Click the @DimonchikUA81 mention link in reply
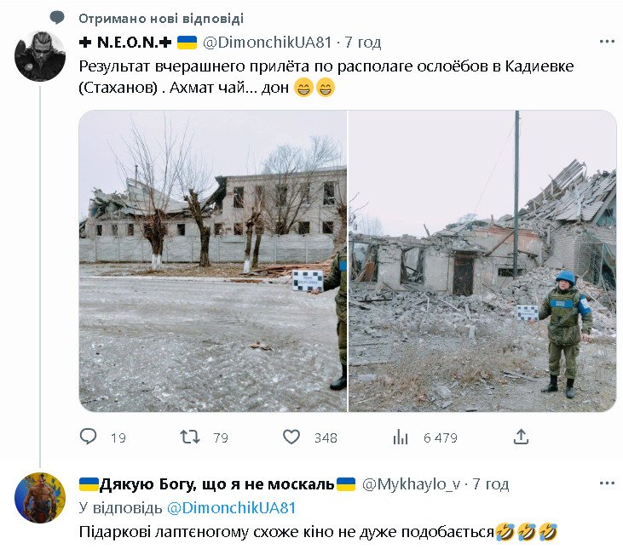Viewport: 623px width, 549px height. [232, 508]
